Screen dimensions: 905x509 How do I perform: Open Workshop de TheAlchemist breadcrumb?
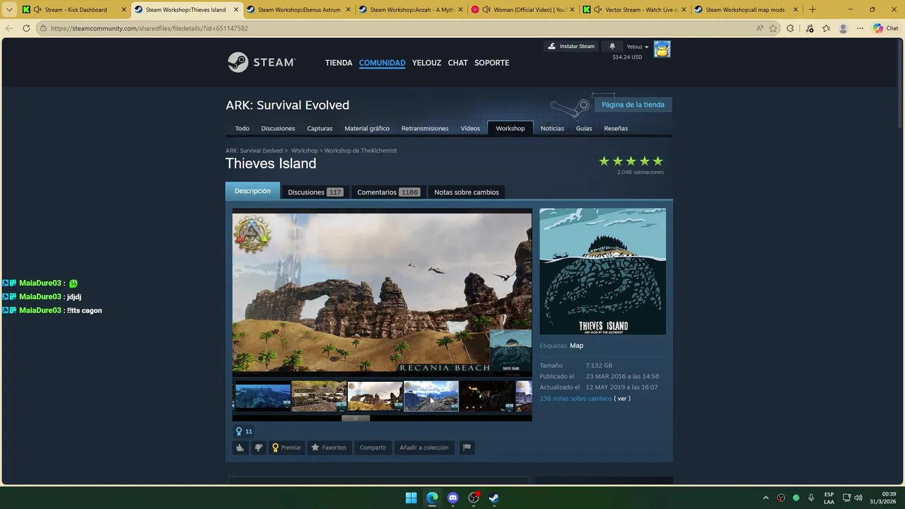click(x=361, y=151)
